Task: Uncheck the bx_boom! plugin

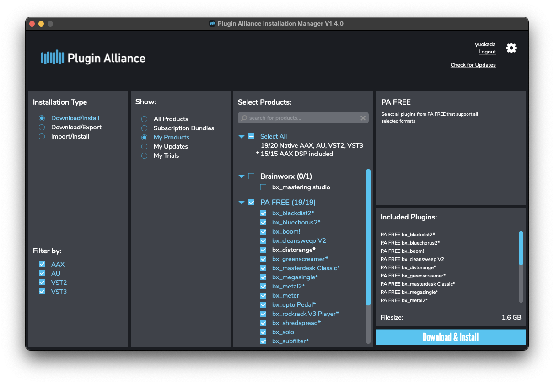Action: (263, 231)
